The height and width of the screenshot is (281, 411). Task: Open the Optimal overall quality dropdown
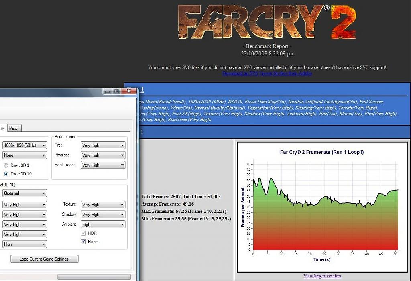(x=24, y=193)
